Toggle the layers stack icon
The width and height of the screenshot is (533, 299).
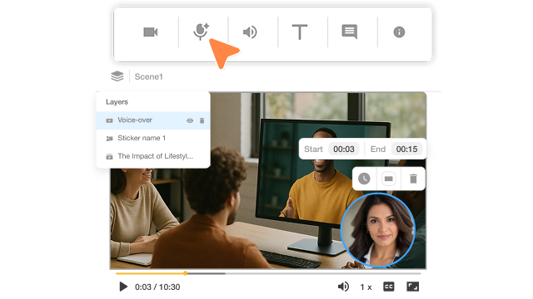[x=117, y=76]
